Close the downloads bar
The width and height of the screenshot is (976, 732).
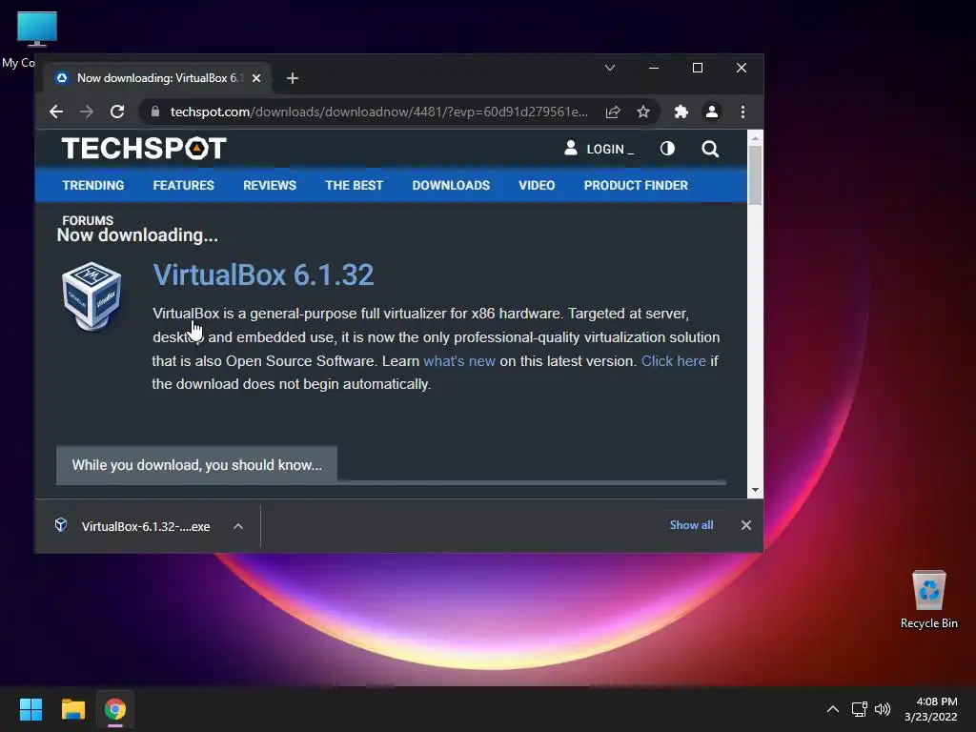(745, 525)
